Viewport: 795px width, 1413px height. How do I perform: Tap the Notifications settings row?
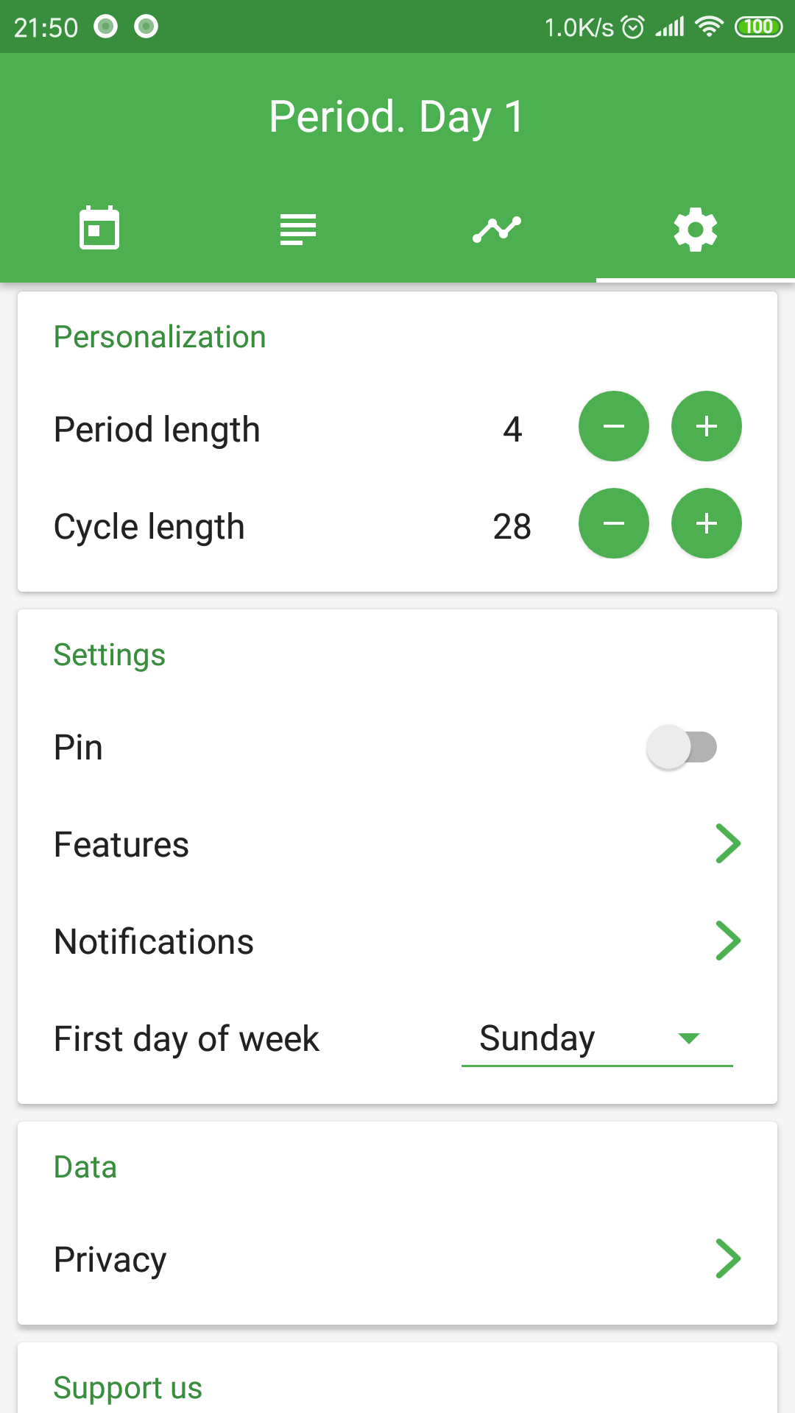pyautogui.click(x=397, y=941)
